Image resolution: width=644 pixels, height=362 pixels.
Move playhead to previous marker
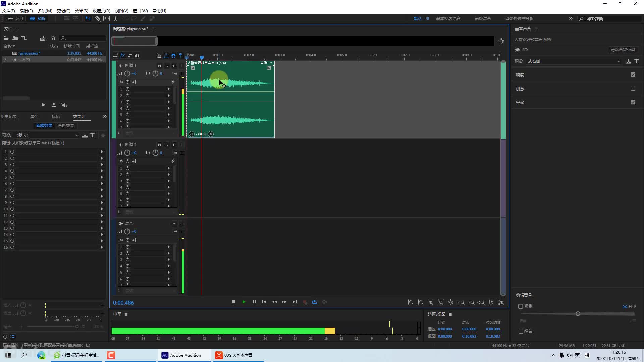point(264,302)
